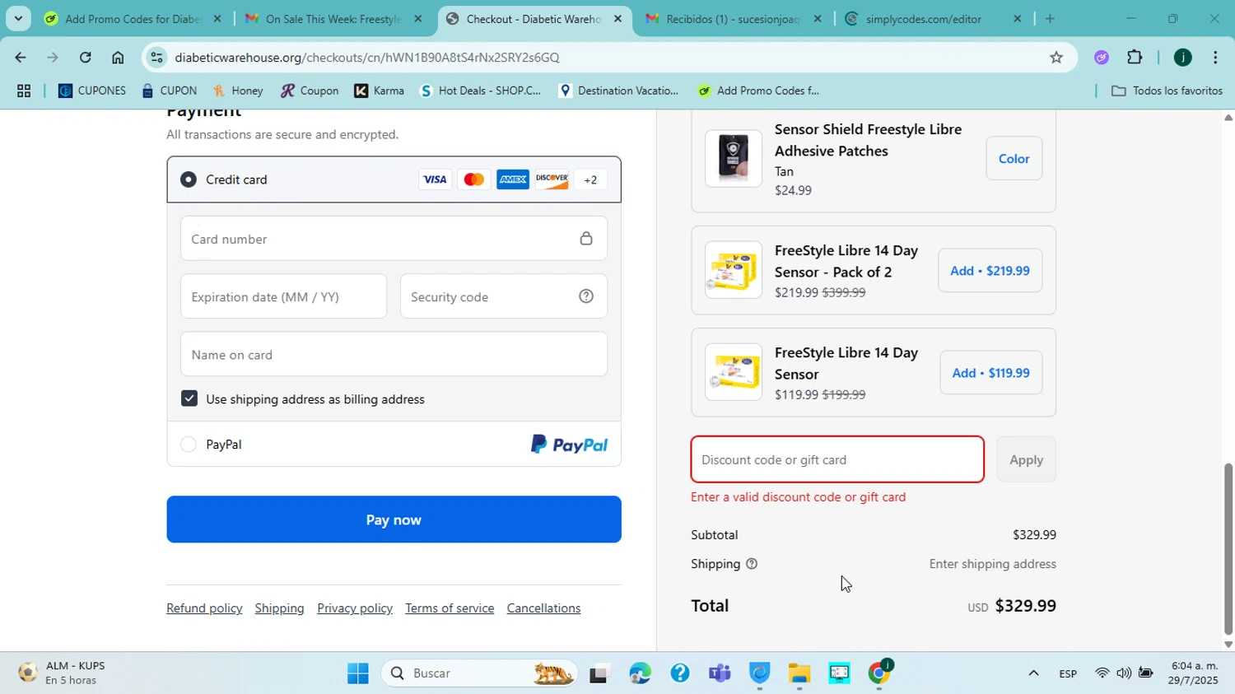
Task: Click the purple extension icon in toolbar
Action: (x=1102, y=58)
